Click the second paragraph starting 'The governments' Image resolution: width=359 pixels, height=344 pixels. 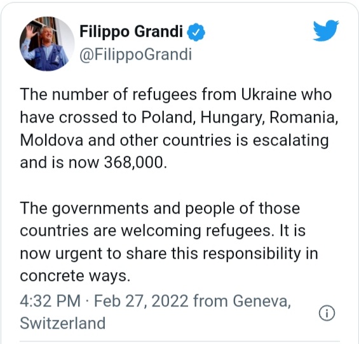pos(169,242)
